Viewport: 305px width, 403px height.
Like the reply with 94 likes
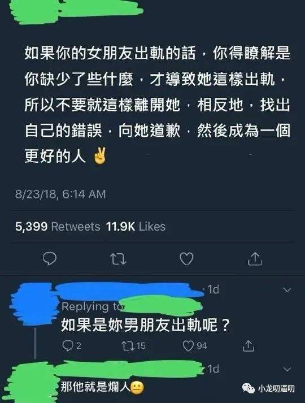[x=195, y=346]
